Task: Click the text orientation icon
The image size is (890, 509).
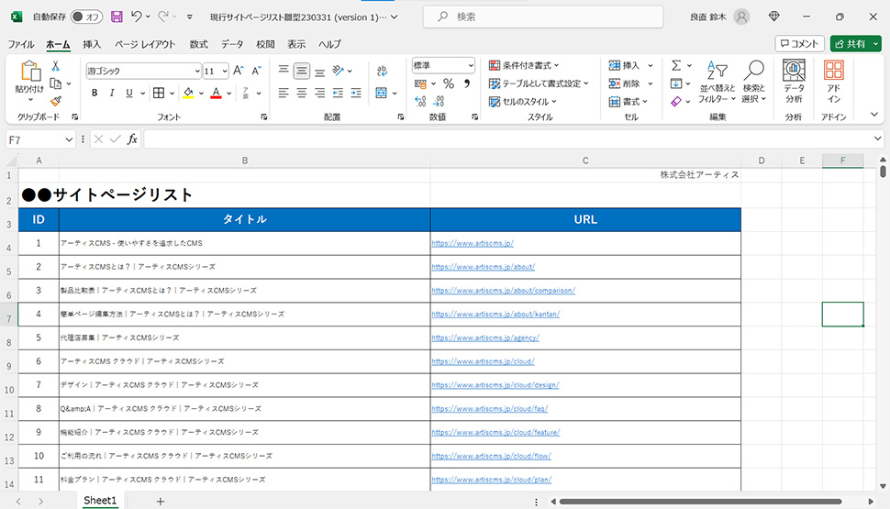Action: (339, 71)
